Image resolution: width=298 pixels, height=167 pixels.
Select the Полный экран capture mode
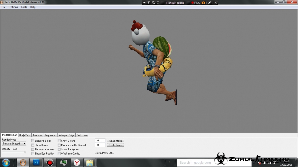(x=175, y=3)
